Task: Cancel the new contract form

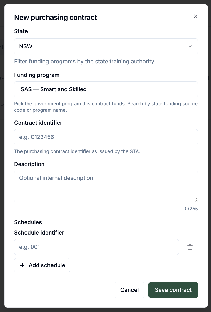Action: (x=129, y=290)
